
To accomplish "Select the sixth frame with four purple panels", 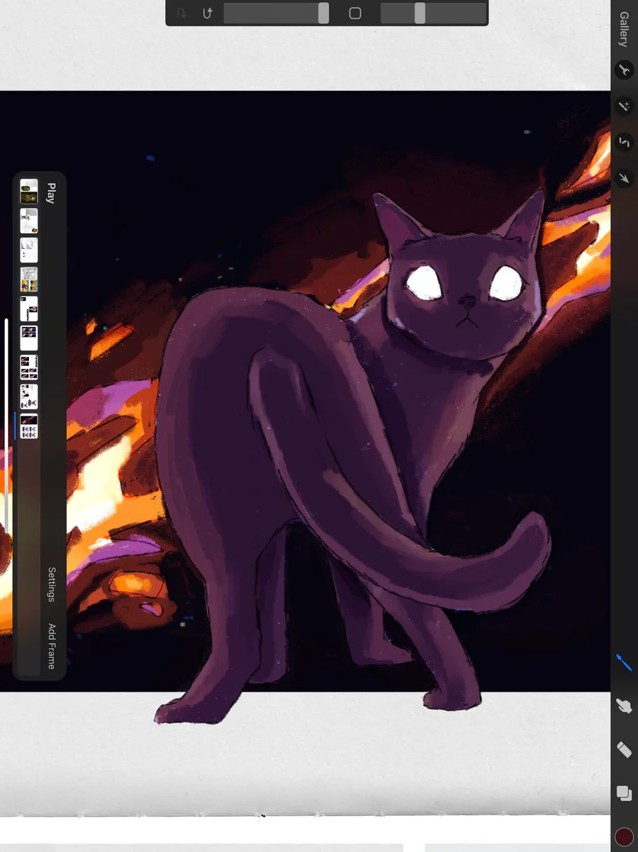I will [x=29, y=338].
